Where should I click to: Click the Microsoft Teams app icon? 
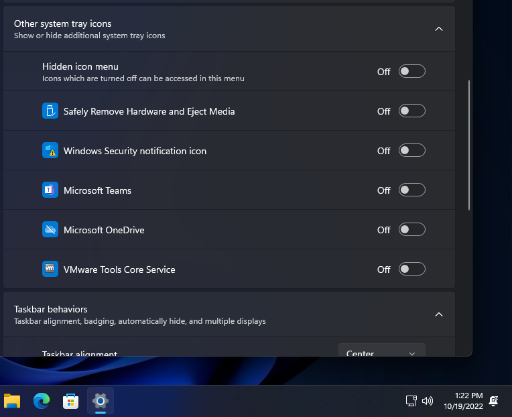point(50,190)
